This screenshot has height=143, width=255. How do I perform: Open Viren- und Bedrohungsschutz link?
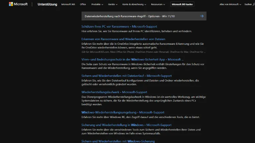tap(133, 60)
